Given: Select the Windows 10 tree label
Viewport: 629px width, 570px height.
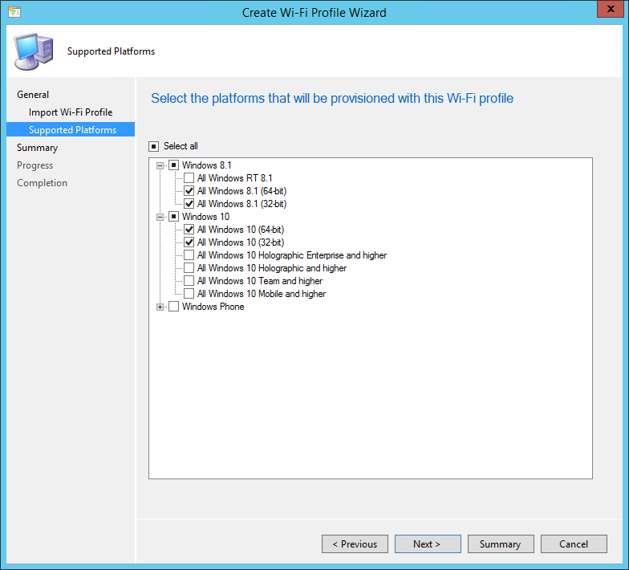Looking at the screenshot, I should pos(205,217).
